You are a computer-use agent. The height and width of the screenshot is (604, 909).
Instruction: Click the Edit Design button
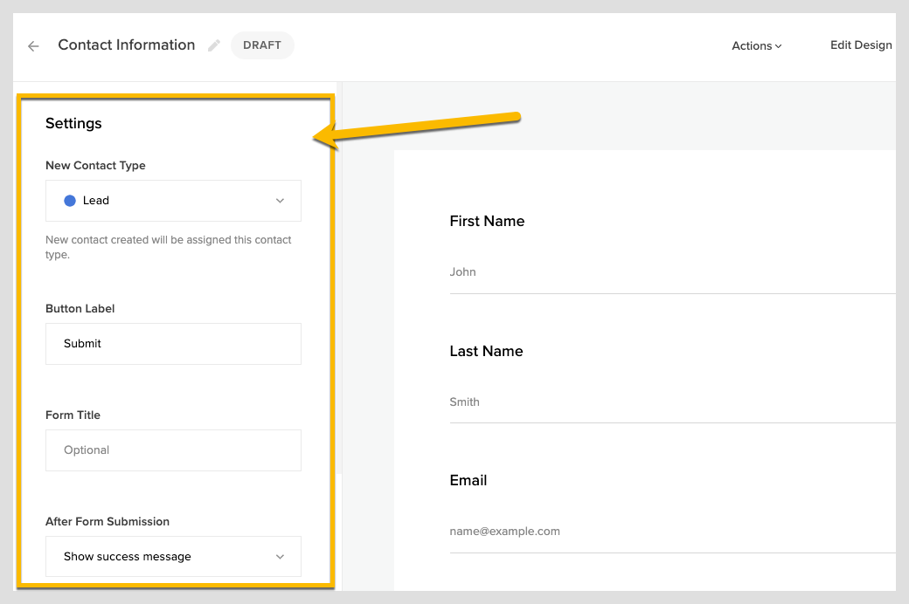click(x=861, y=45)
